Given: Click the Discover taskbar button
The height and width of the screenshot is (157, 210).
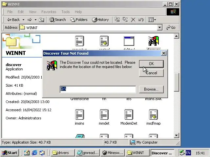Looking at the screenshot, I should [162, 153].
